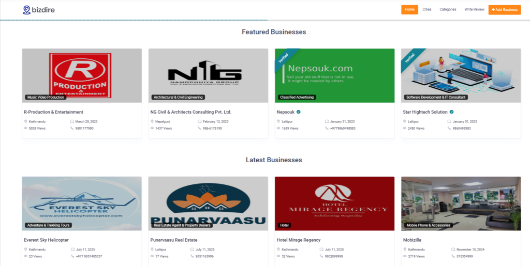The image size is (530, 266).
Task: Click views eye icon beside 5038 Views
Action: [26, 129]
